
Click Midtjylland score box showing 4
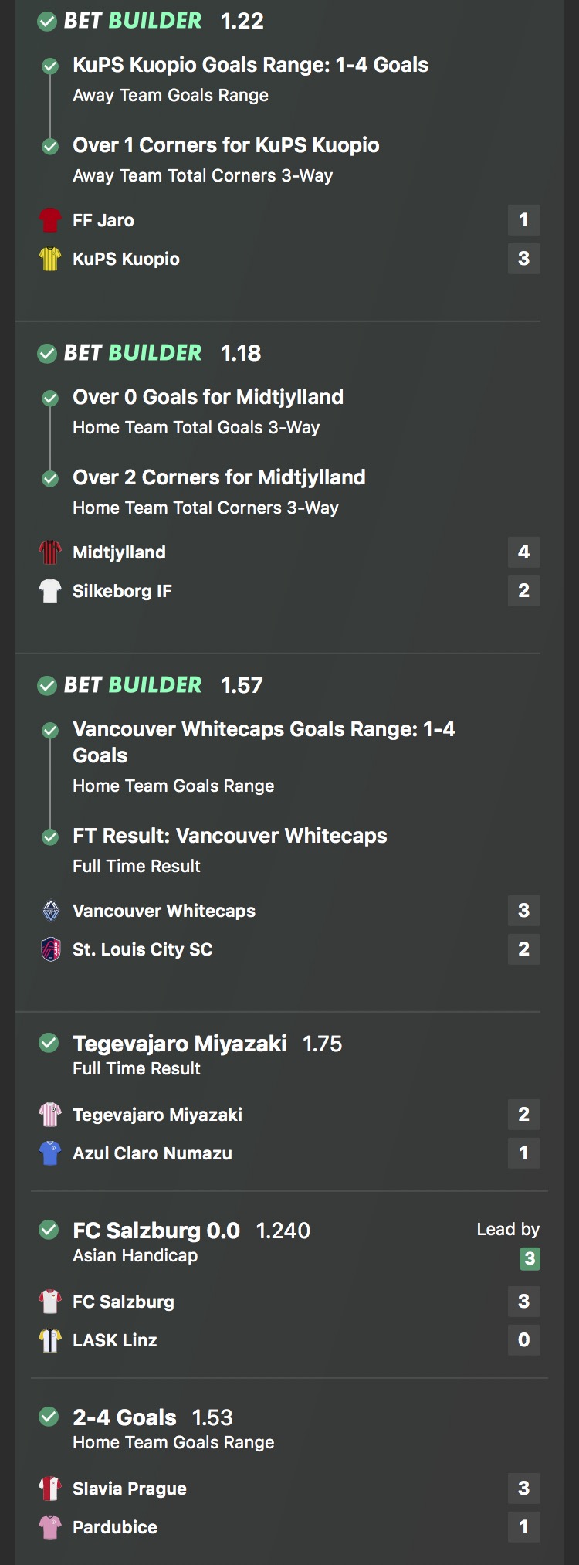(523, 552)
